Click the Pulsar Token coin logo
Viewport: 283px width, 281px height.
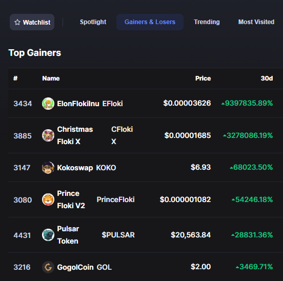click(x=48, y=235)
